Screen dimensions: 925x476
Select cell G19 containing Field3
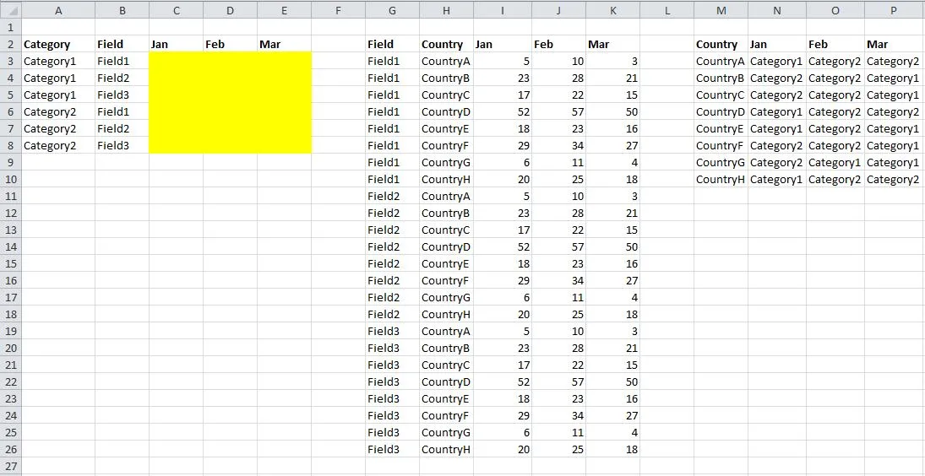pos(392,331)
